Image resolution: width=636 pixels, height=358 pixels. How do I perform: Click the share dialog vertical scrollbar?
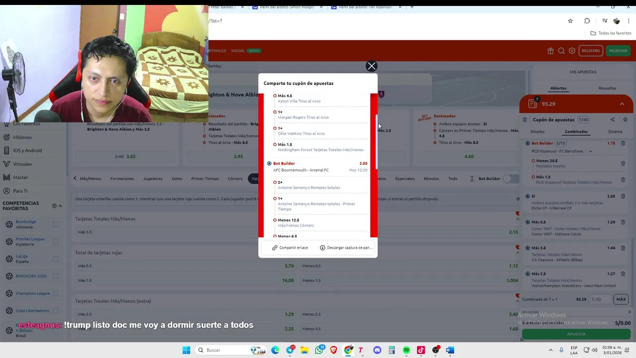tap(376, 142)
